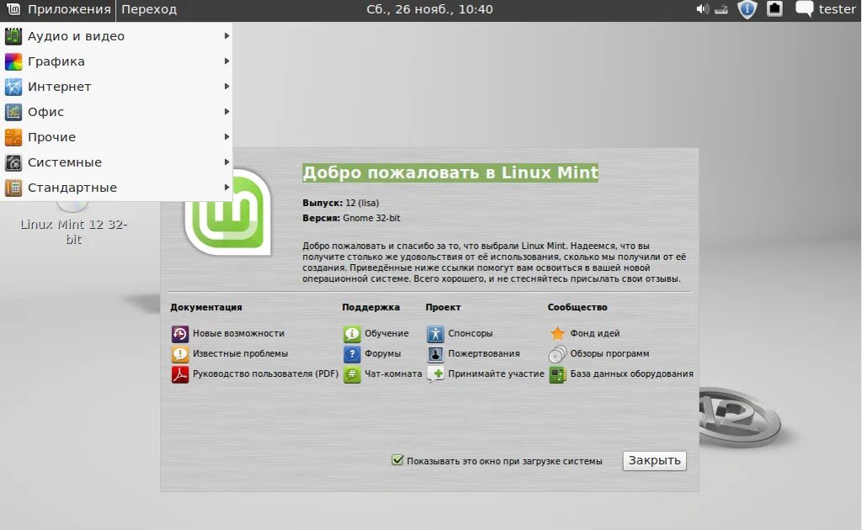This screenshot has height=530, width=862.
Task: Click the Linux Mint logo icon in top panel
Action: (x=13, y=9)
